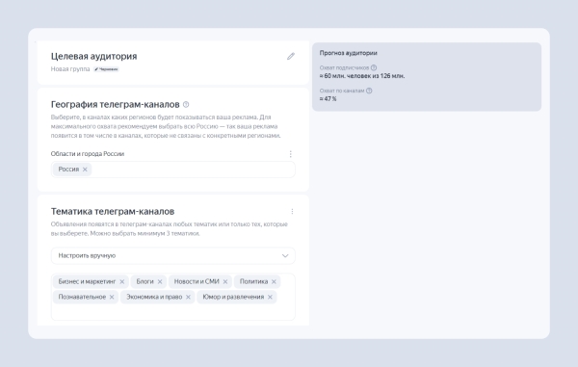The height and width of the screenshot is (367, 578).
Task: Click the Черновик status badge
Action: click(106, 69)
